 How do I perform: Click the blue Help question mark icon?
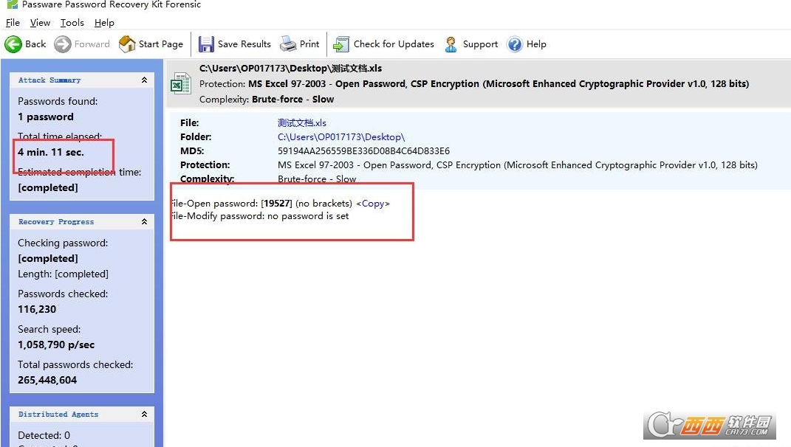pos(515,44)
